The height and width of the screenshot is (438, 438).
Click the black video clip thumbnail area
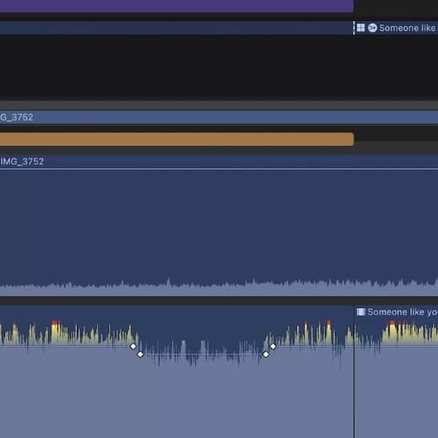pyautogui.click(x=219, y=66)
